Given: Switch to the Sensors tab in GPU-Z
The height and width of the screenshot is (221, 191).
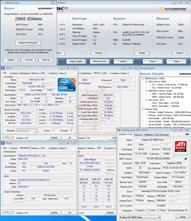Looking at the screenshot, I should [138, 135].
